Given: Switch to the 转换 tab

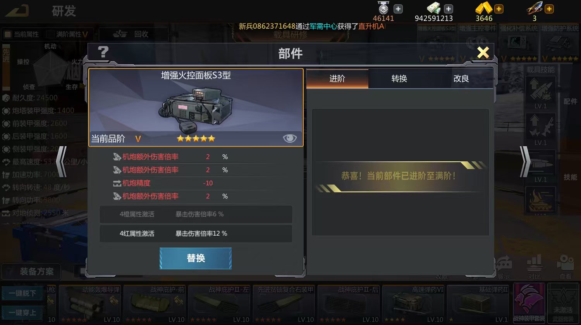Looking at the screenshot, I should tap(399, 79).
